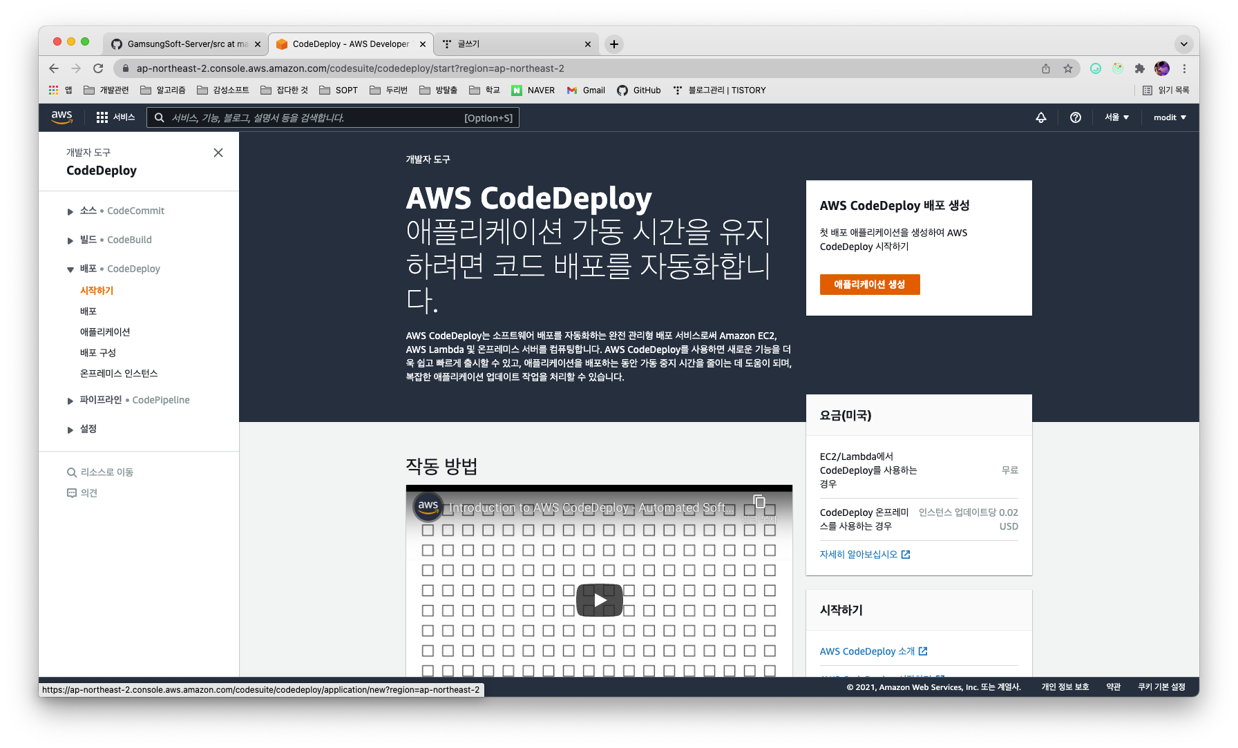This screenshot has height=748, width=1238.
Task: Switch to the 글쓰기 tab
Action: pyautogui.click(x=517, y=44)
